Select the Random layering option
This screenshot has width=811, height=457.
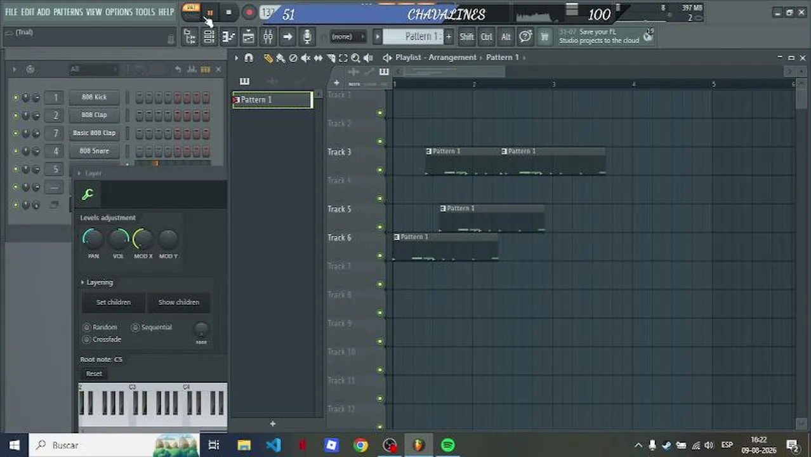point(100,328)
